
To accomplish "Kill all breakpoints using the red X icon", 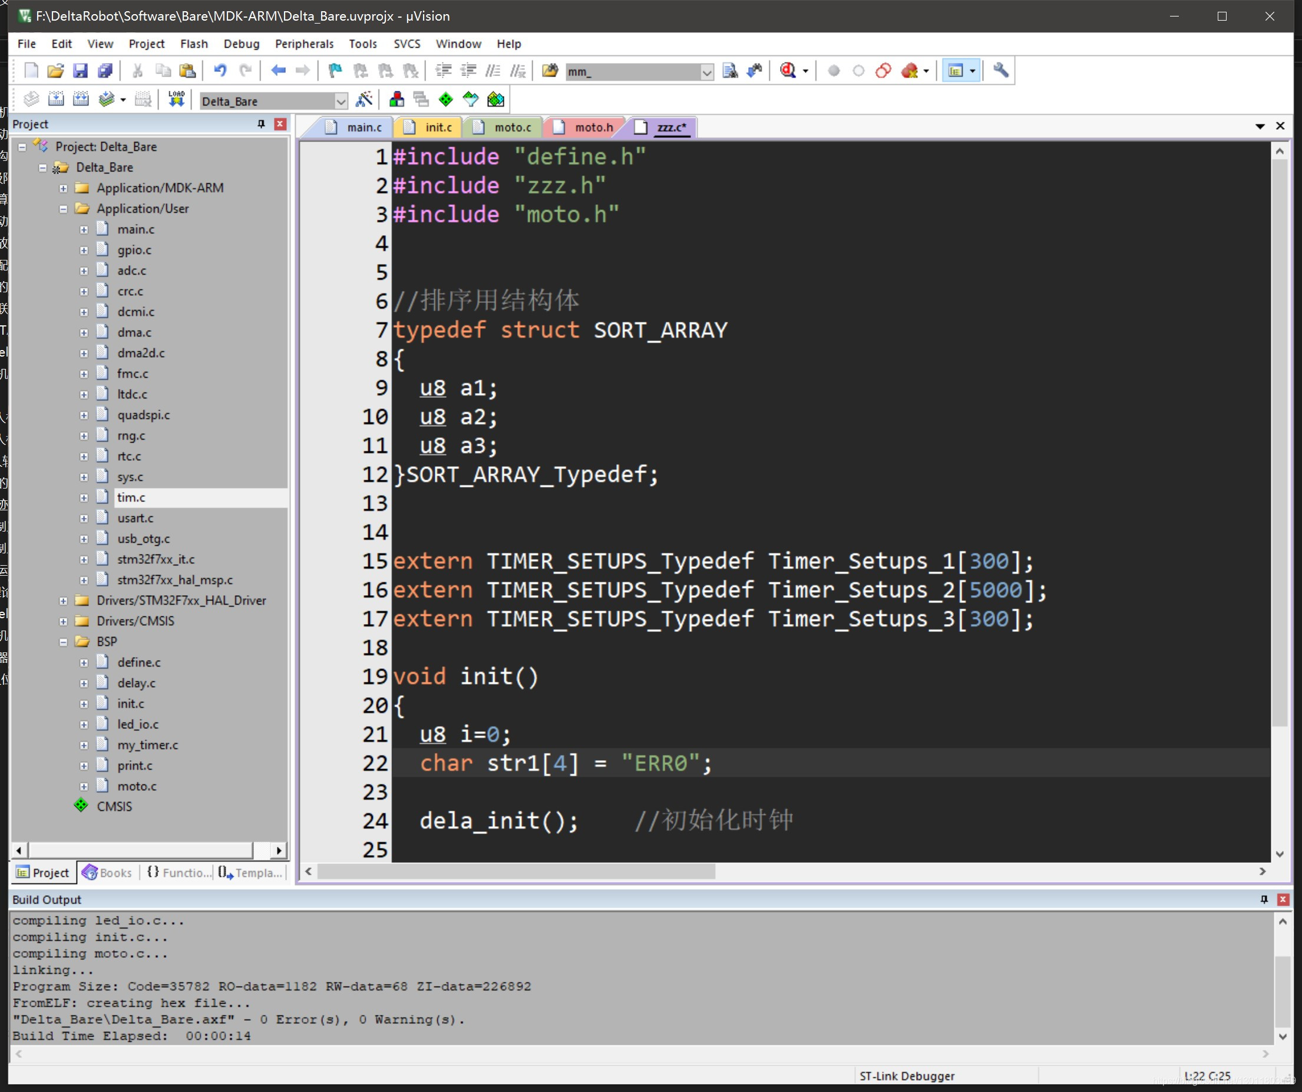I will click(x=910, y=71).
